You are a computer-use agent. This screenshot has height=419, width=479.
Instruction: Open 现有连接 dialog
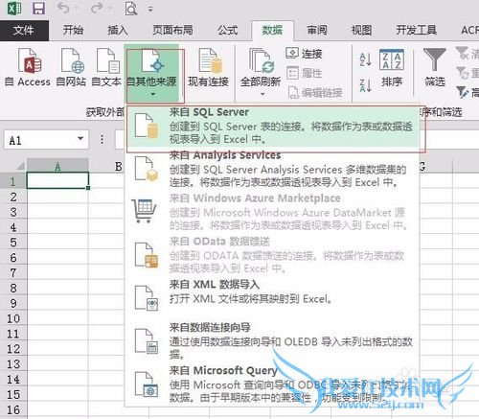point(208,68)
